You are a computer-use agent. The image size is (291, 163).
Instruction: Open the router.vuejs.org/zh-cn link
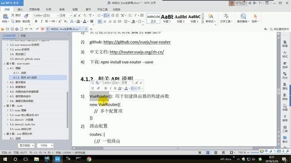[137, 52]
